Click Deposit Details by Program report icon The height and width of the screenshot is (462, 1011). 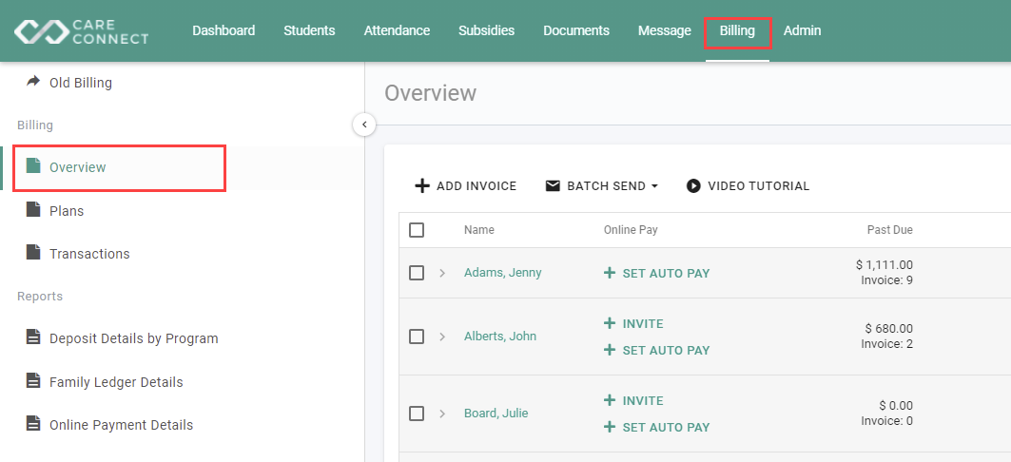point(33,337)
